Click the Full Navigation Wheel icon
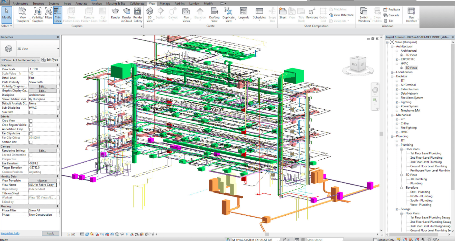 pyautogui.click(x=375, y=90)
